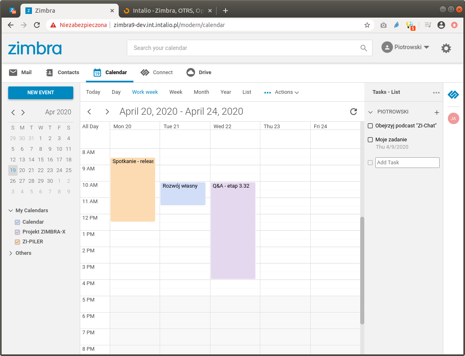Open the Chrome profile icon
The width and height of the screenshot is (465, 356).
[441, 25]
